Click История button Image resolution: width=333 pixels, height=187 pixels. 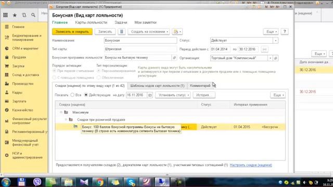point(204,95)
